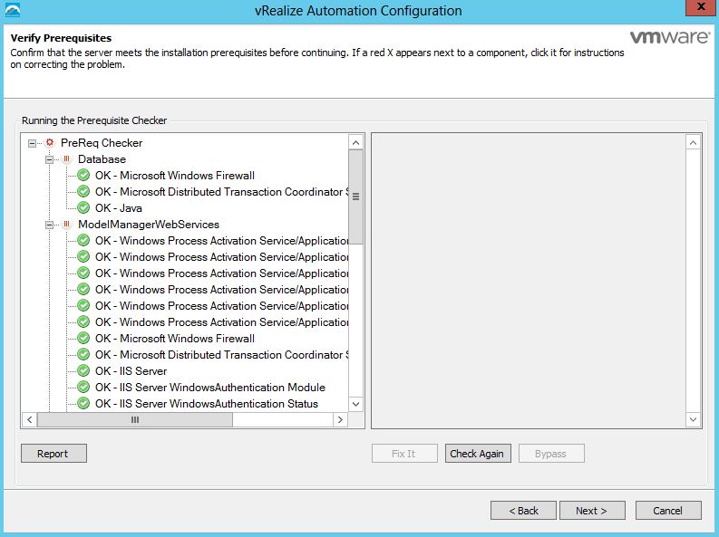Select the ModelManagerWebServices group label
This screenshot has width=719, height=537.
pyautogui.click(x=149, y=225)
